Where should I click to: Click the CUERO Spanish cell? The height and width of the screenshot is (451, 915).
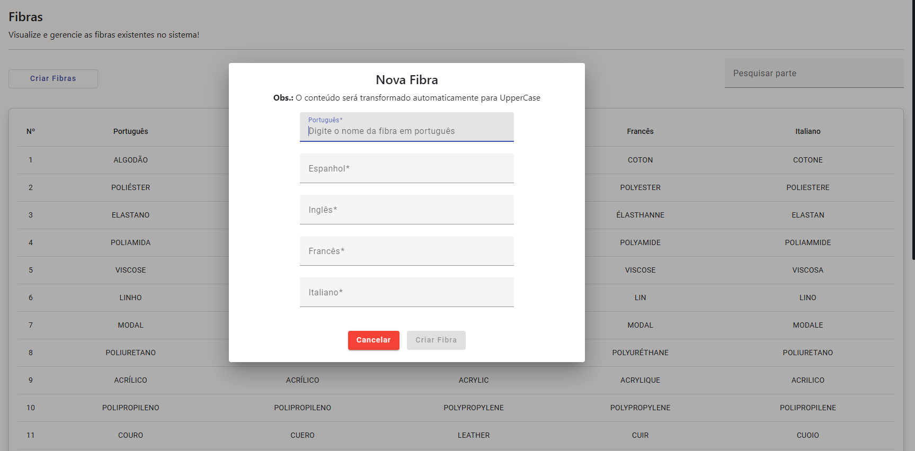point(302,435)
